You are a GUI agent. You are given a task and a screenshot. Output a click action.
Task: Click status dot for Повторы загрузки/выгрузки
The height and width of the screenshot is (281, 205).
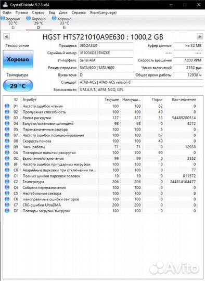(x=7, y=211)
